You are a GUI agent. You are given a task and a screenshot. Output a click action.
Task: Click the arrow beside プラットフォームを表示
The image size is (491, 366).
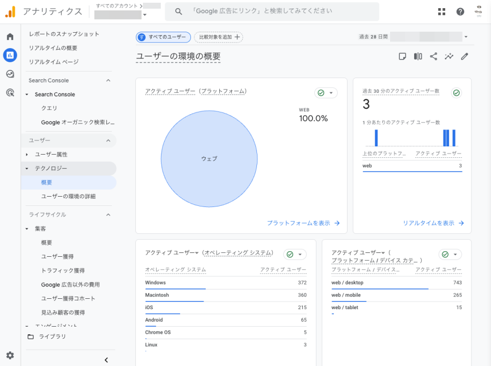tap(337, 223)
